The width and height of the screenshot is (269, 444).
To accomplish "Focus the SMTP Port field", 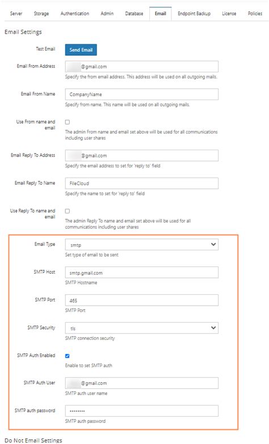I will tap(142, 300).
